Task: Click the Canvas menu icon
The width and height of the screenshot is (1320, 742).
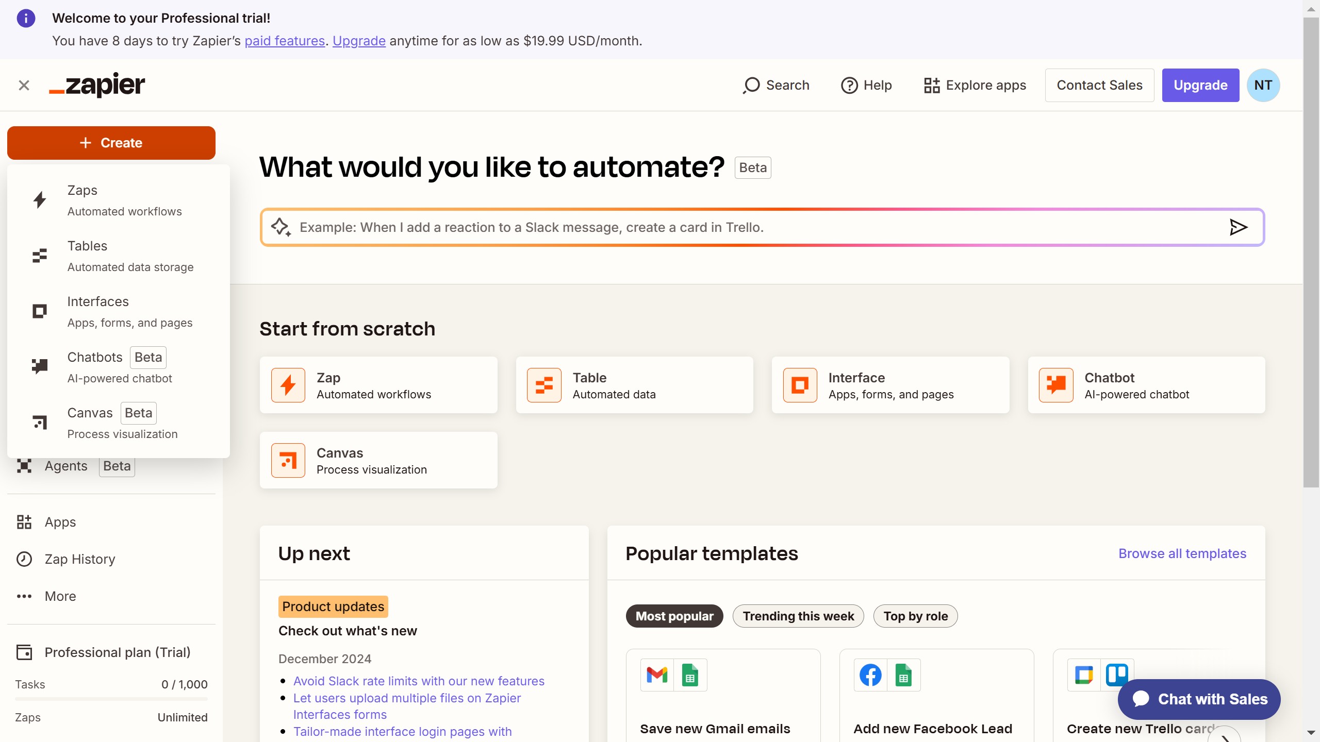Action: pos(40,422)
